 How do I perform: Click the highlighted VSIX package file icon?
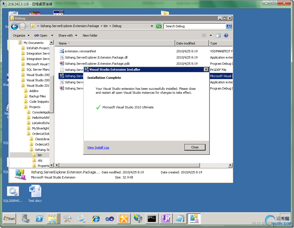coord(62,76)
